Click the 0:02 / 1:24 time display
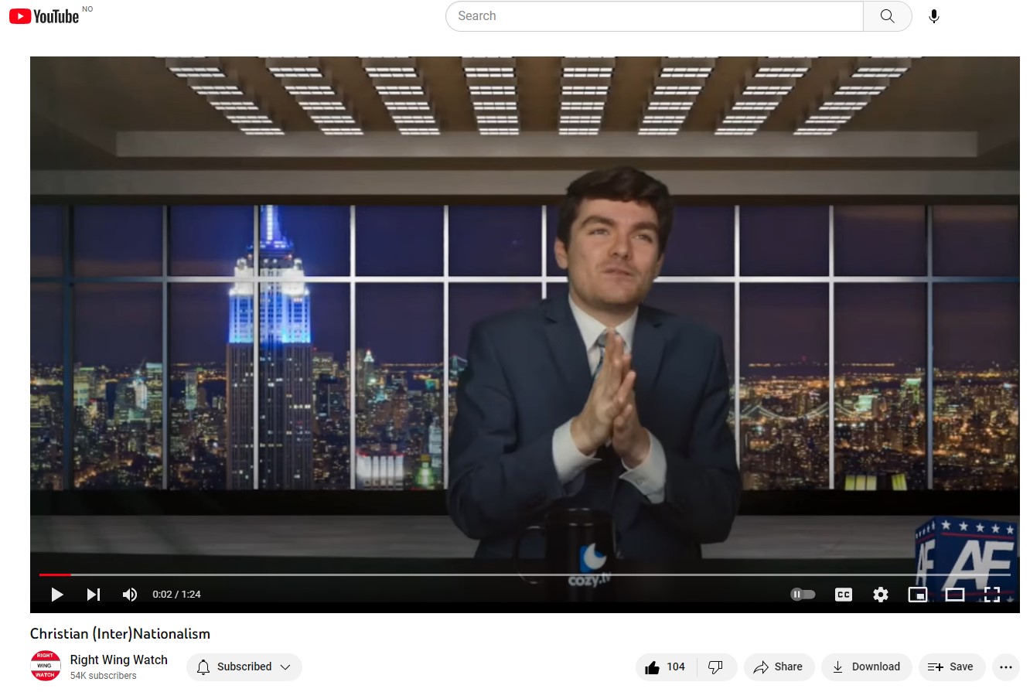The width and height of the screenshot is (1030, 692). point(176,595)
